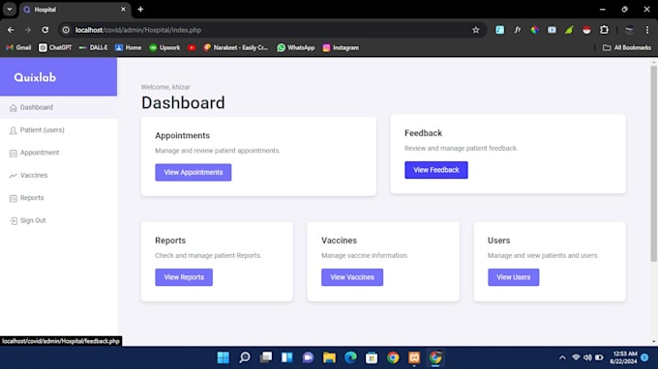658x369 pixels.
Task: Select Vaccines in sidebar menu
Action: click(58, 176)
